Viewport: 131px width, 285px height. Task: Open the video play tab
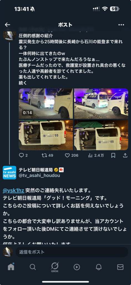tap(77, 267)
